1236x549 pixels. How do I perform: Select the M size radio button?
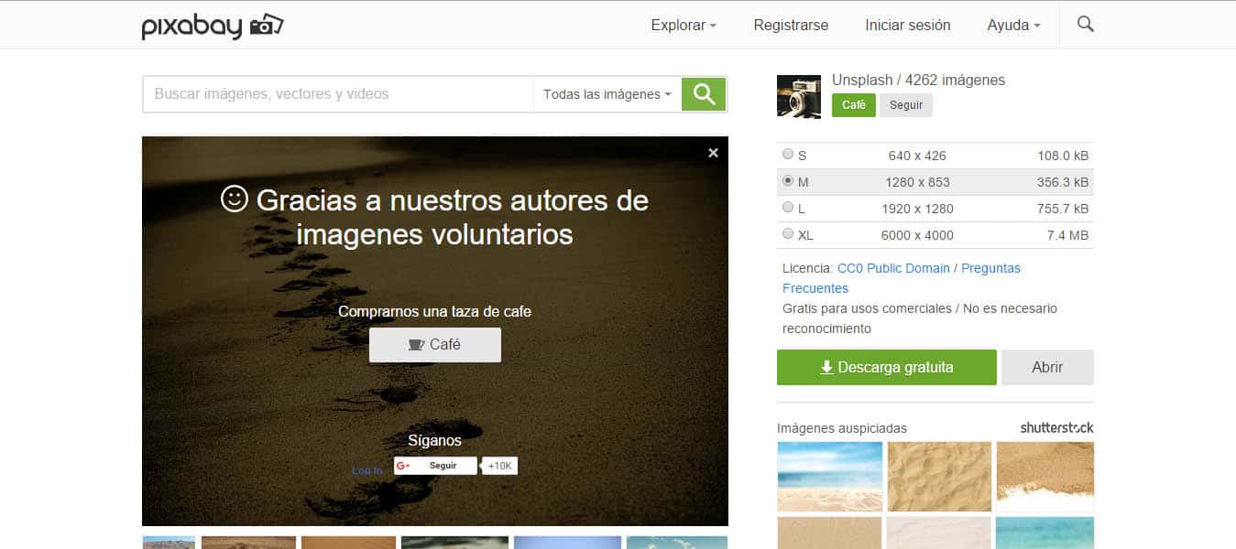[x=788, y=181]
